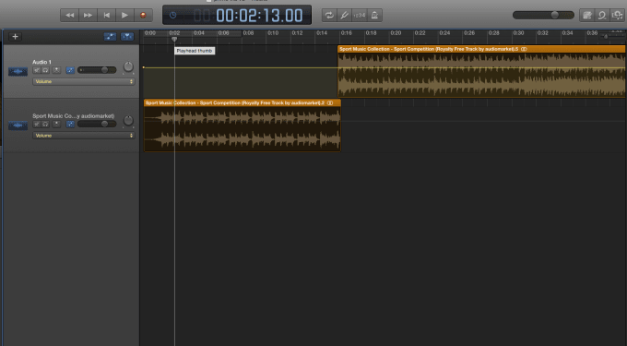
Task: Solo the Audio 1 track with the headphones icon
Action: tap(45, 70)
